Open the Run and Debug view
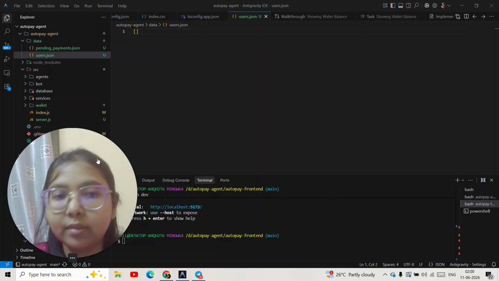 coord(7,59)
